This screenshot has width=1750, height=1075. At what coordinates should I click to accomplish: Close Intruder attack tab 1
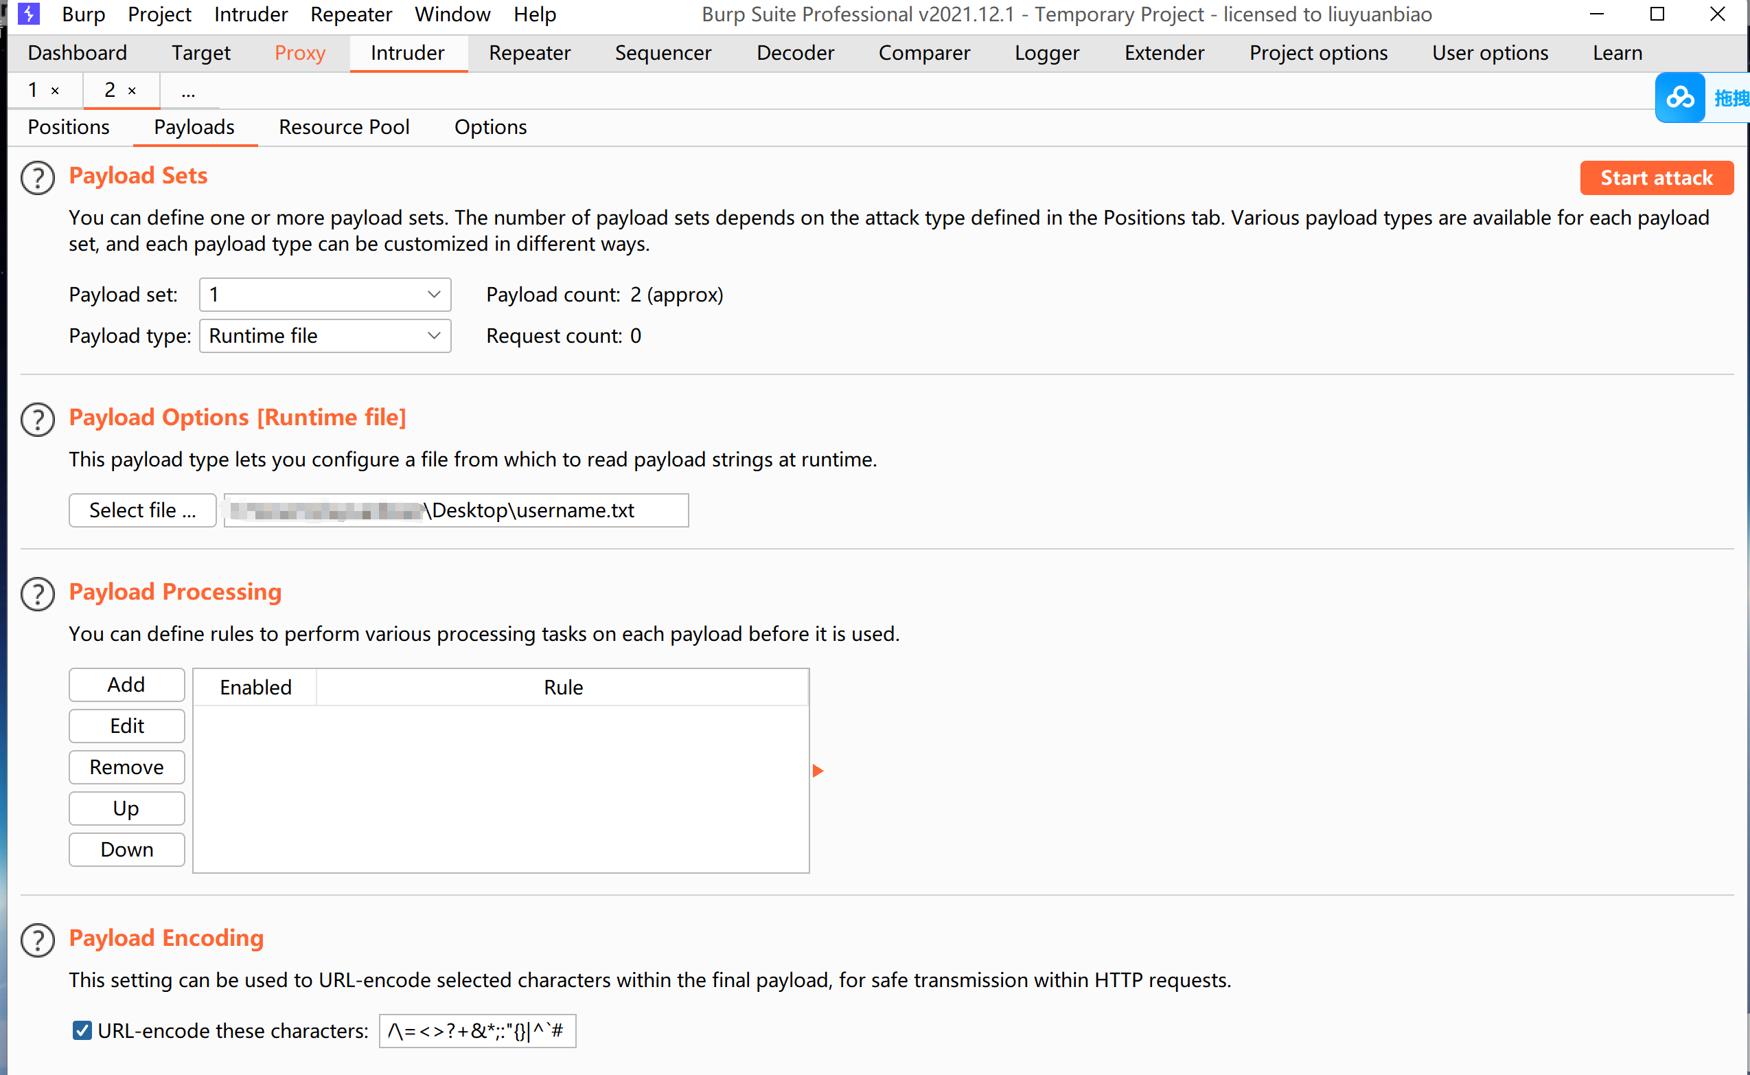tap(55, 91)
